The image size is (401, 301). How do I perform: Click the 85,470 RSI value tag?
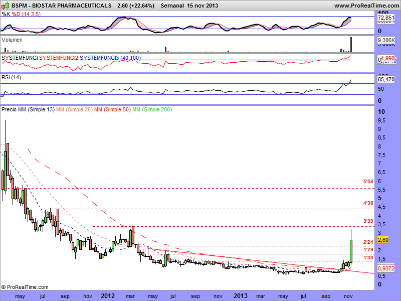(x=386, y=79)
